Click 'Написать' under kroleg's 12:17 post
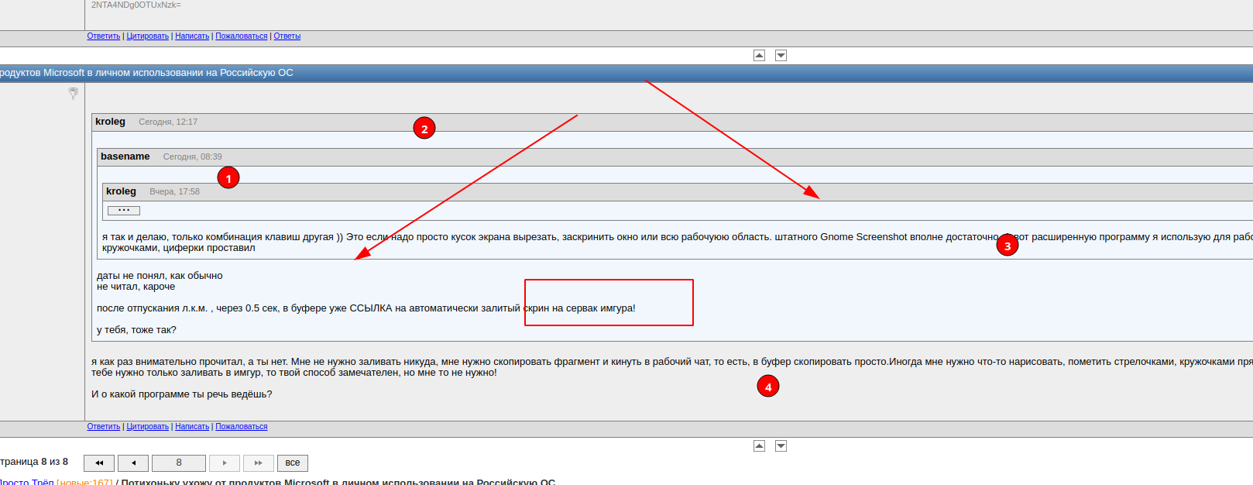The width and height of the screenshot is (1253, 485). pyautogui.click(x=192, y=427)
